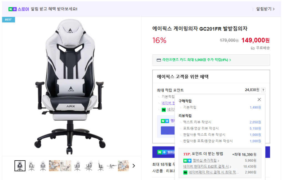Screen dimensions: 284x180
Task: Click the N+ store logo icon
Action: (x=12, y=9)
